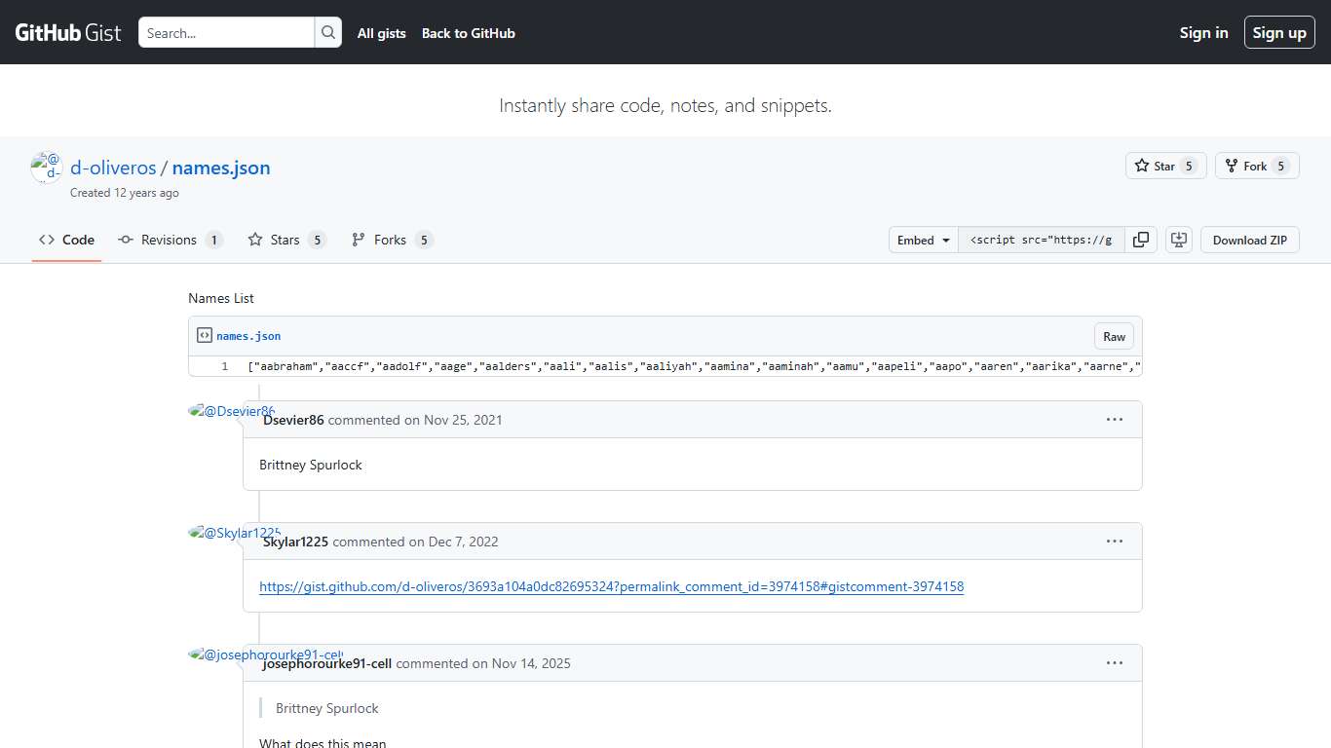This screenshot has width=1331, height=748.
Task: Click the open with GitHub Desktop icon
Action: [x=1179, y=240]
